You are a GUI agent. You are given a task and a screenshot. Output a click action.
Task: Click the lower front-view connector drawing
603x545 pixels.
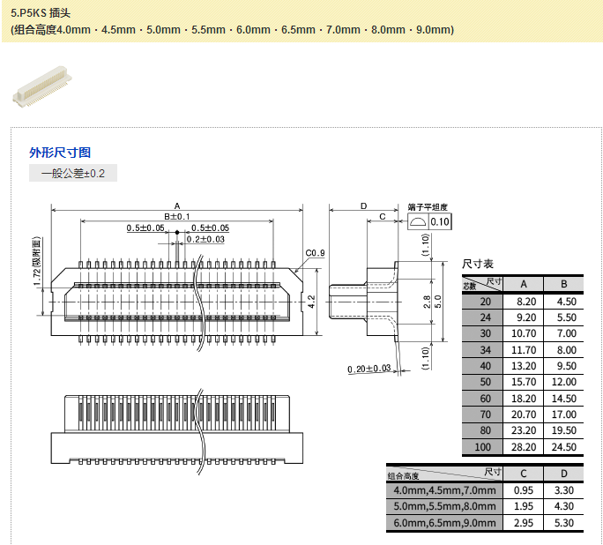(179, 429)
